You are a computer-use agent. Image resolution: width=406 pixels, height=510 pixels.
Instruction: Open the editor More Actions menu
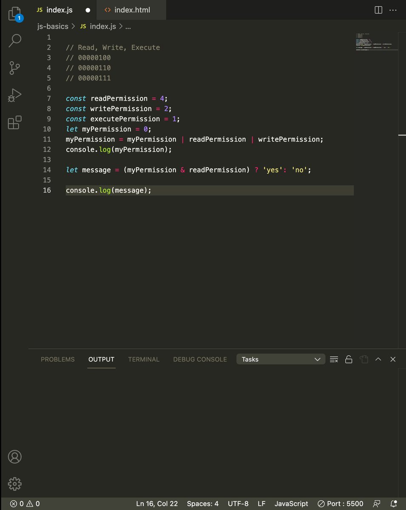point(393,10)
